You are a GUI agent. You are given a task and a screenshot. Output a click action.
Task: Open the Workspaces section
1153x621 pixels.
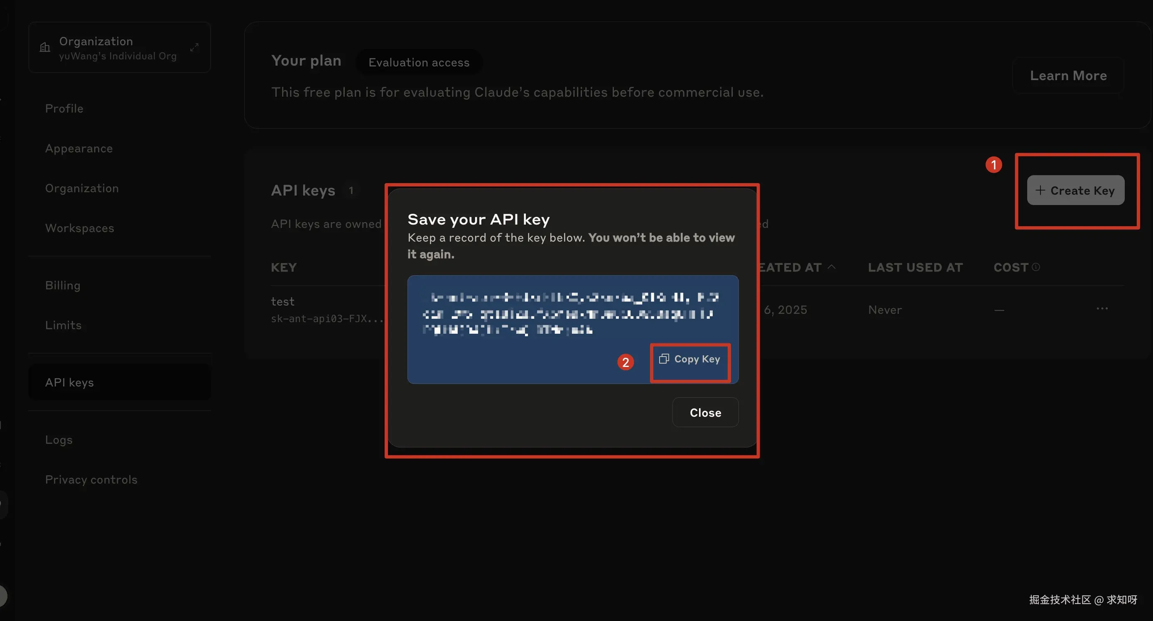pyautogui.click(x=80, y=228)
